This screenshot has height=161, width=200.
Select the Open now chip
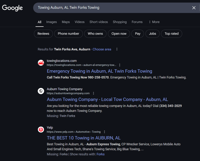coord(119,34)
